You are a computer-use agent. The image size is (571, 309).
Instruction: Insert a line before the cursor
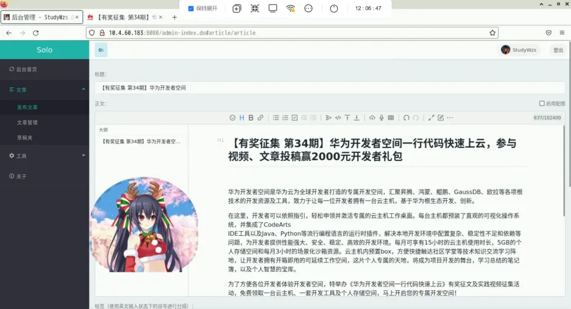347,118
